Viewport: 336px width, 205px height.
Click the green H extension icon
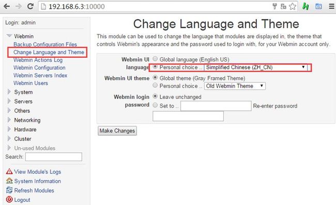pyautogui.click(x=306, y=6)
